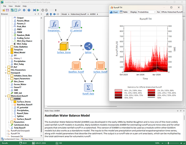Viewport: 186px width, 145px height.
Task: Reset simulation with the rewind button
Action: 34,10
